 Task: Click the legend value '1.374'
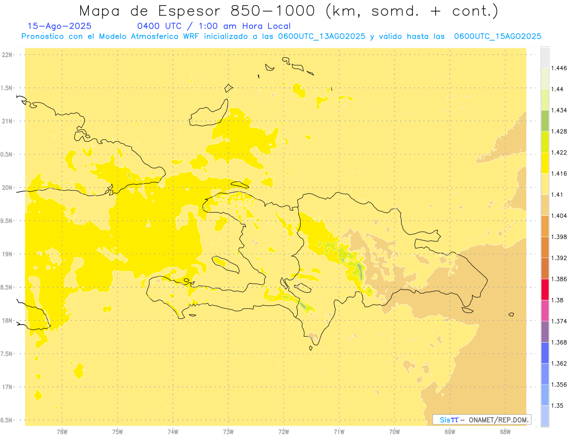(558, 321)
